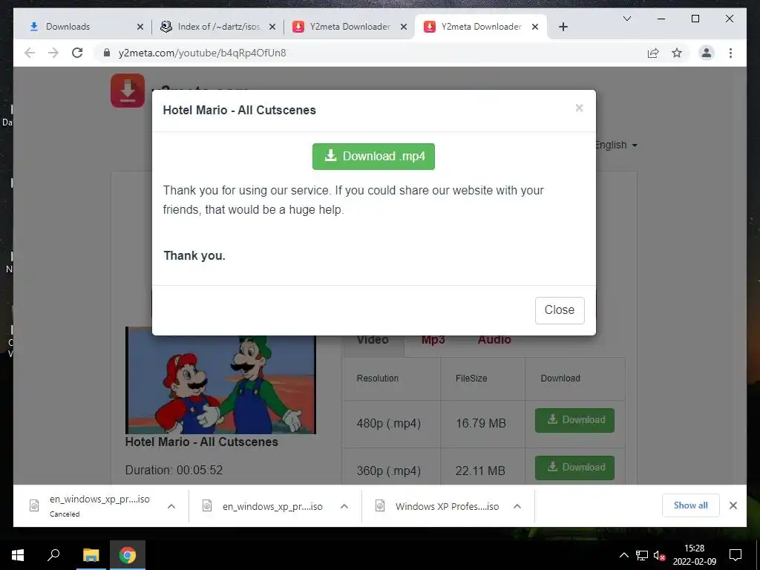Close the Downloads tab
The image size is (760, 570).
click(140, 27)
